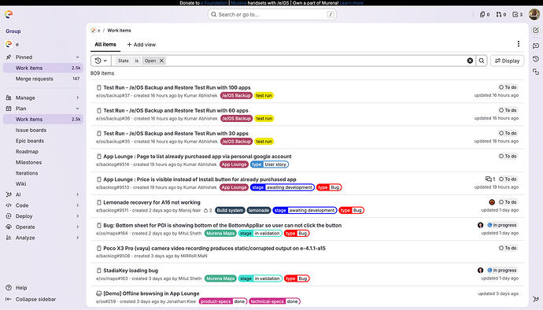Expand the Code sidebar section

pyautogui.click(x=42, y=205)
